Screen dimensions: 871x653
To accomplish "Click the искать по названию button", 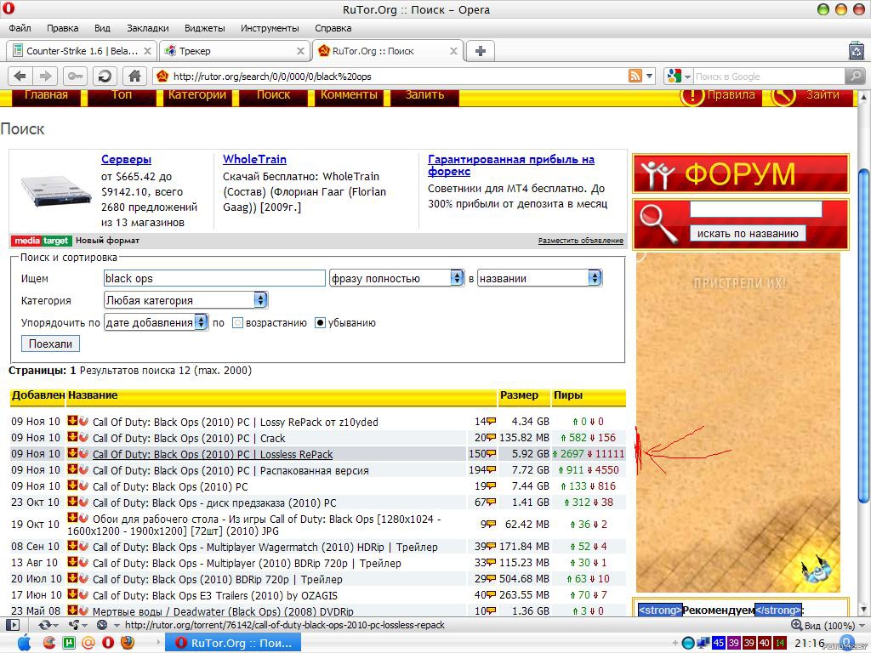I will [x=748, y=234].
